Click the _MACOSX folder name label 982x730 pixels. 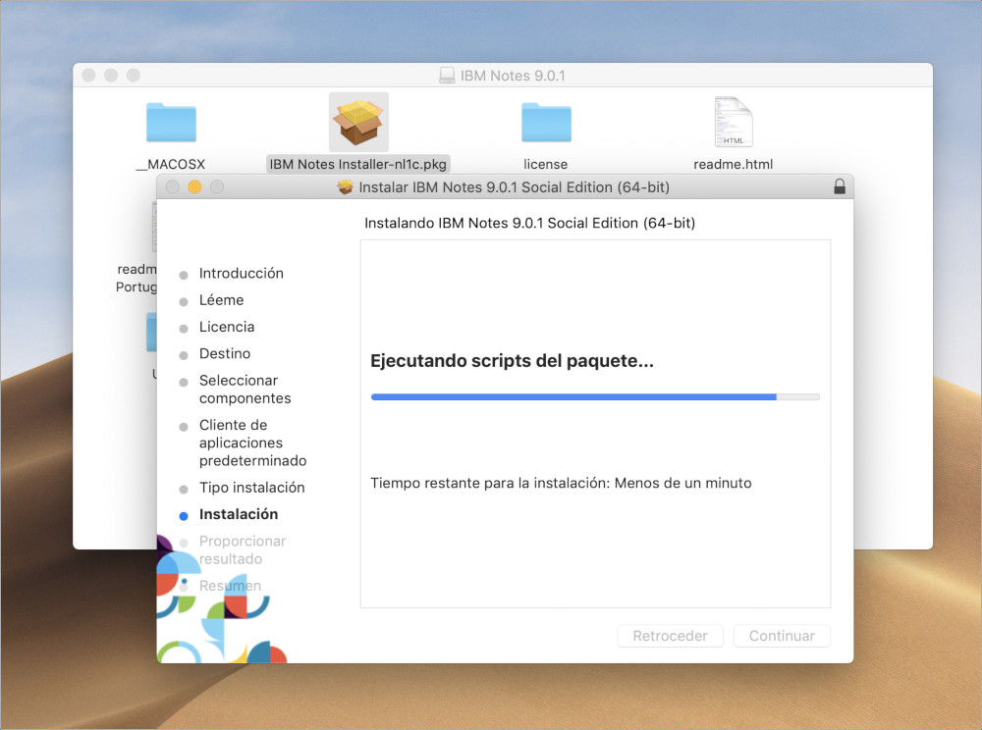pos(171,164)
